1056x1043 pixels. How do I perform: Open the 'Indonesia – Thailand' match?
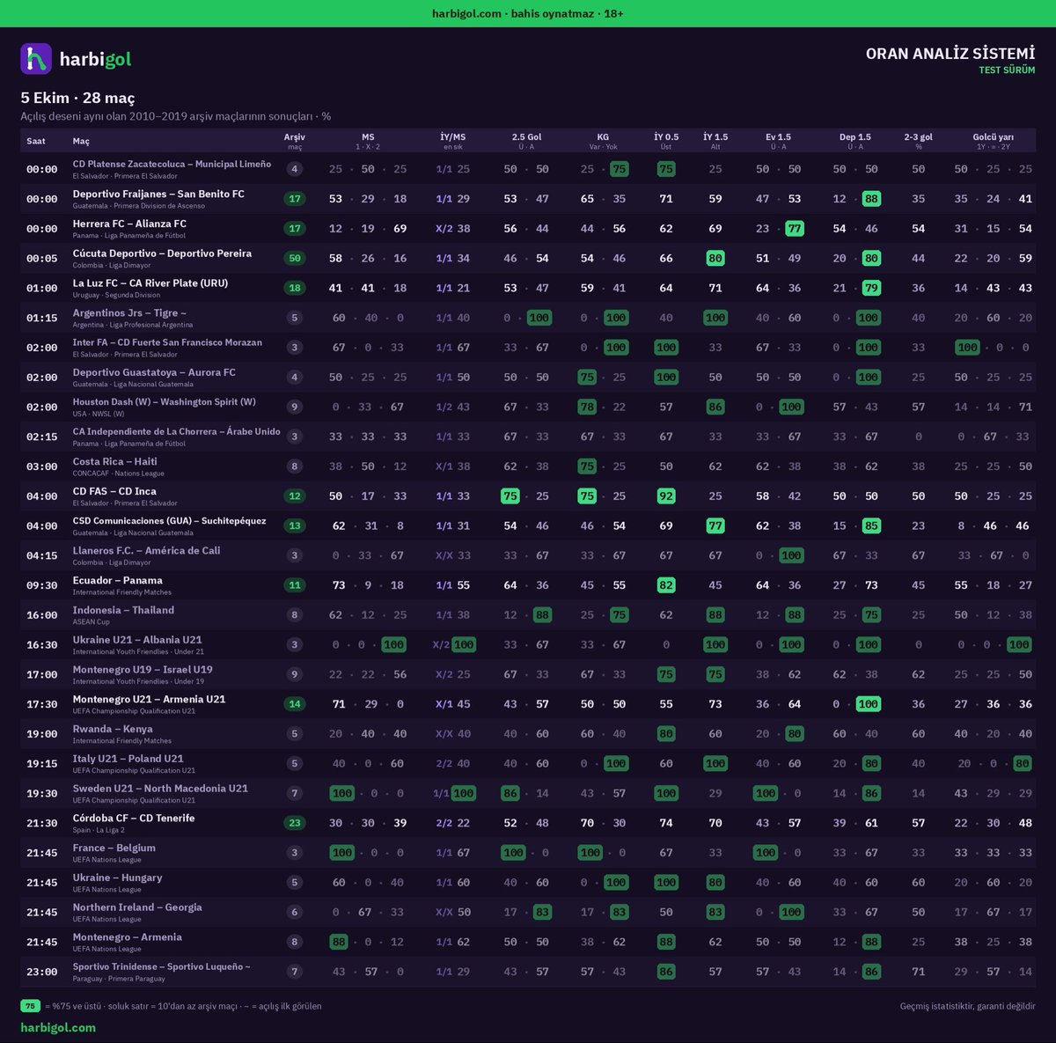(x=123, y=611)
